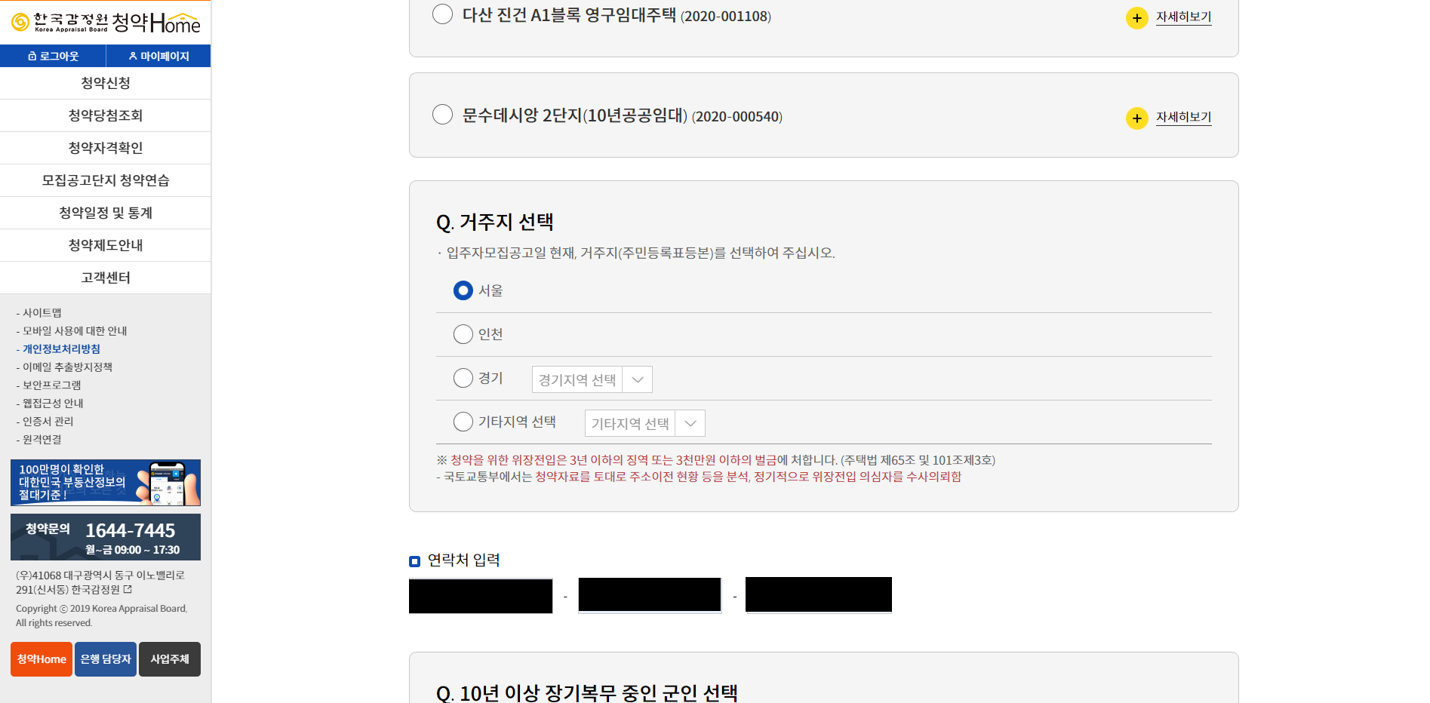Click the external link icon after 한국감정원 address

[x=128, y=590]
